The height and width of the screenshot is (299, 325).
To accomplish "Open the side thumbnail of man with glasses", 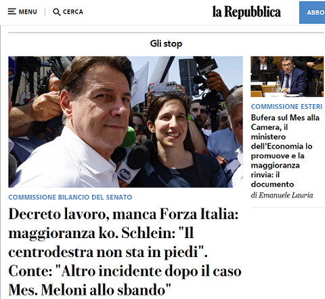I will (287, 76).
